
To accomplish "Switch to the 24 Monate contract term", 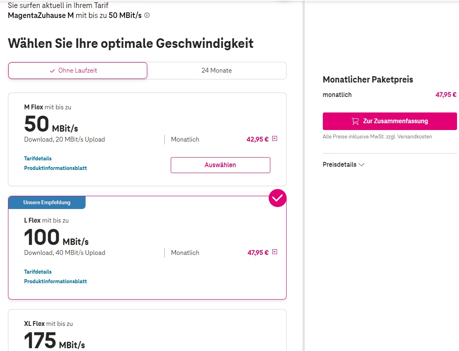I will point(217,71).
